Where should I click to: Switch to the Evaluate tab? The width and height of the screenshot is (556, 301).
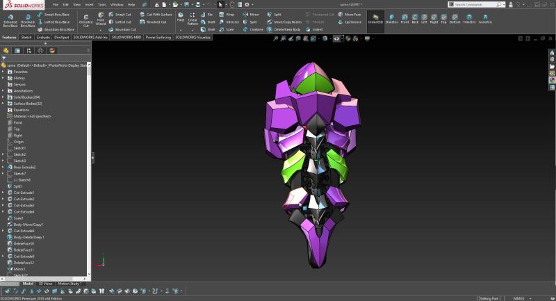coord(43,38)
